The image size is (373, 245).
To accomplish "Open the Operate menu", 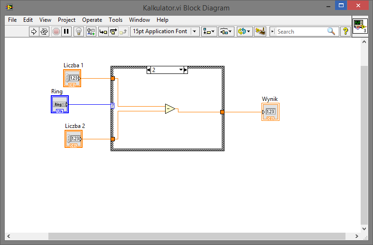I will click(x=92, y=20).
